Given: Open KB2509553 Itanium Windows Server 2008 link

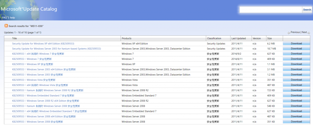Looking at the screenshot, I should tap(46, 106).
